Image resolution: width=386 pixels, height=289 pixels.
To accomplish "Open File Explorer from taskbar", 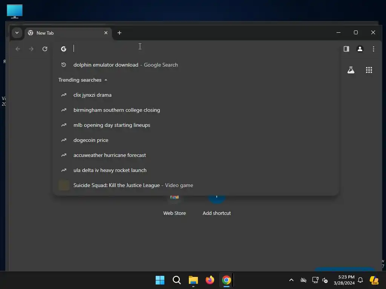I will point(193,280).
